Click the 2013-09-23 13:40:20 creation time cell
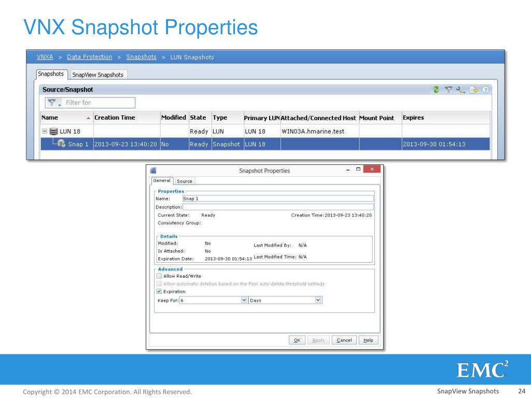This screenshot has height=398, width=531. (125, 144)
